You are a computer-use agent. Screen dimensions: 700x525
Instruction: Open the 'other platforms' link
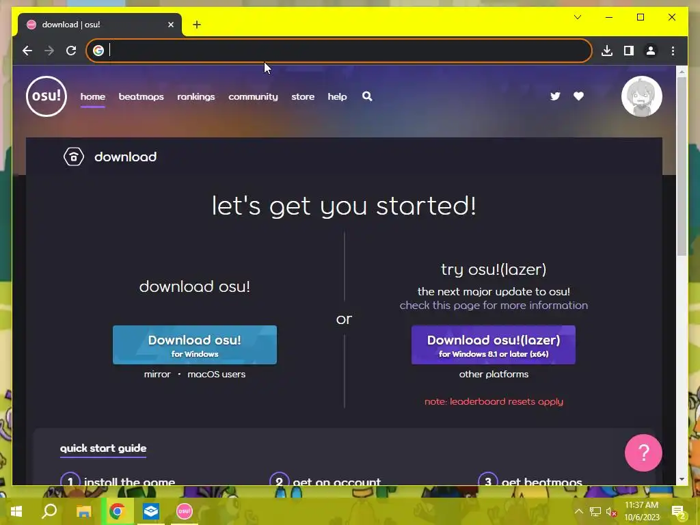click(494, 374)
